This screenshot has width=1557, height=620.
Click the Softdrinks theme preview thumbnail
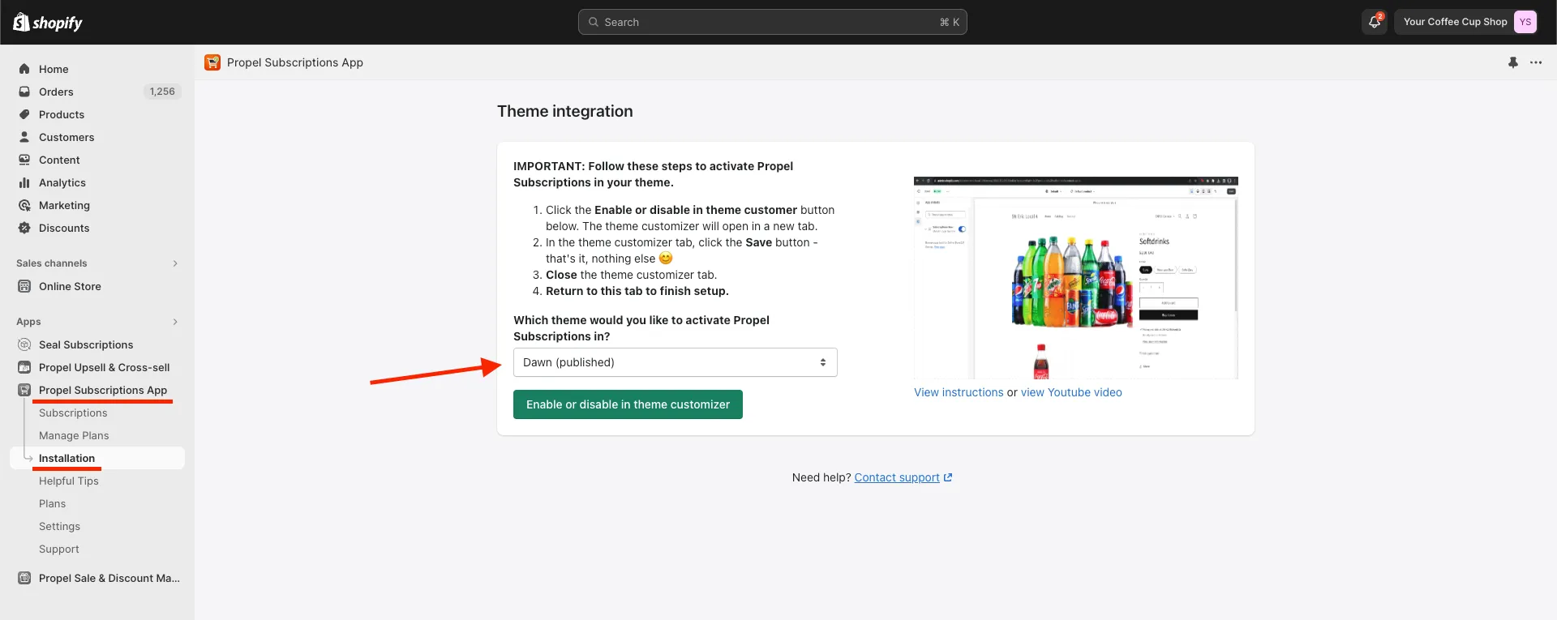click(1075, 277)
